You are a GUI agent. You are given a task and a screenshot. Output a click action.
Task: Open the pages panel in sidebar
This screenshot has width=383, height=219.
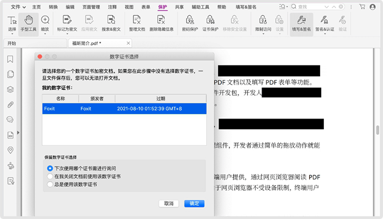coord(10,74)
